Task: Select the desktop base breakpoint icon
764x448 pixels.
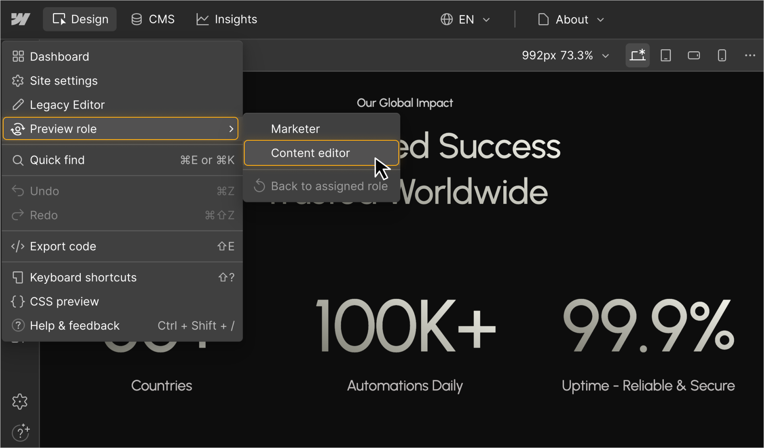Action: coord(637,55)
